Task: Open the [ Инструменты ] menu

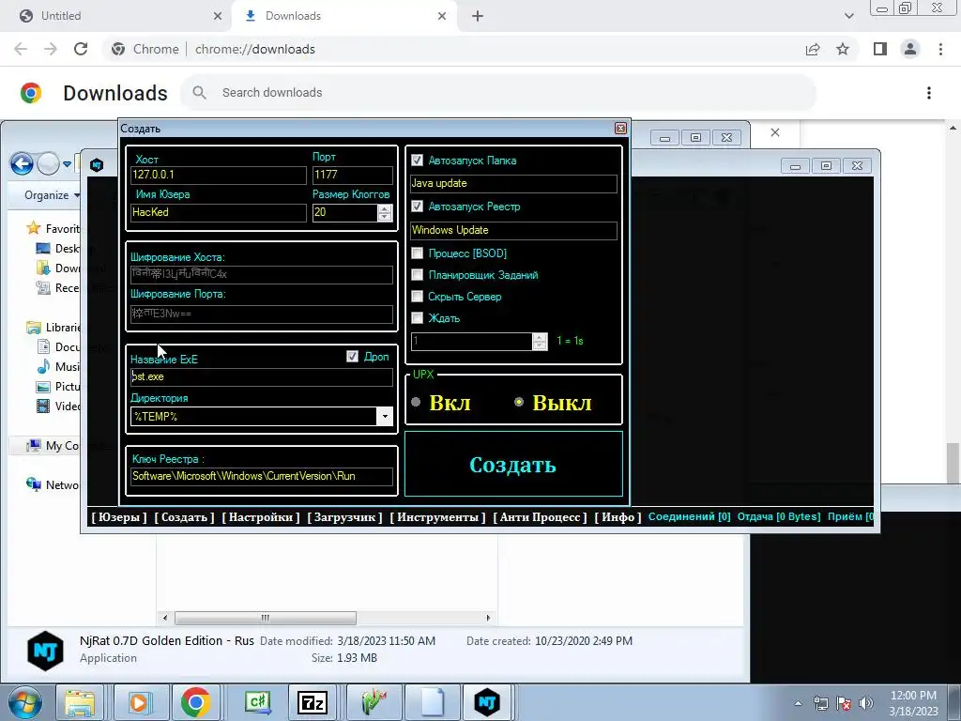Action: (437, 517)
